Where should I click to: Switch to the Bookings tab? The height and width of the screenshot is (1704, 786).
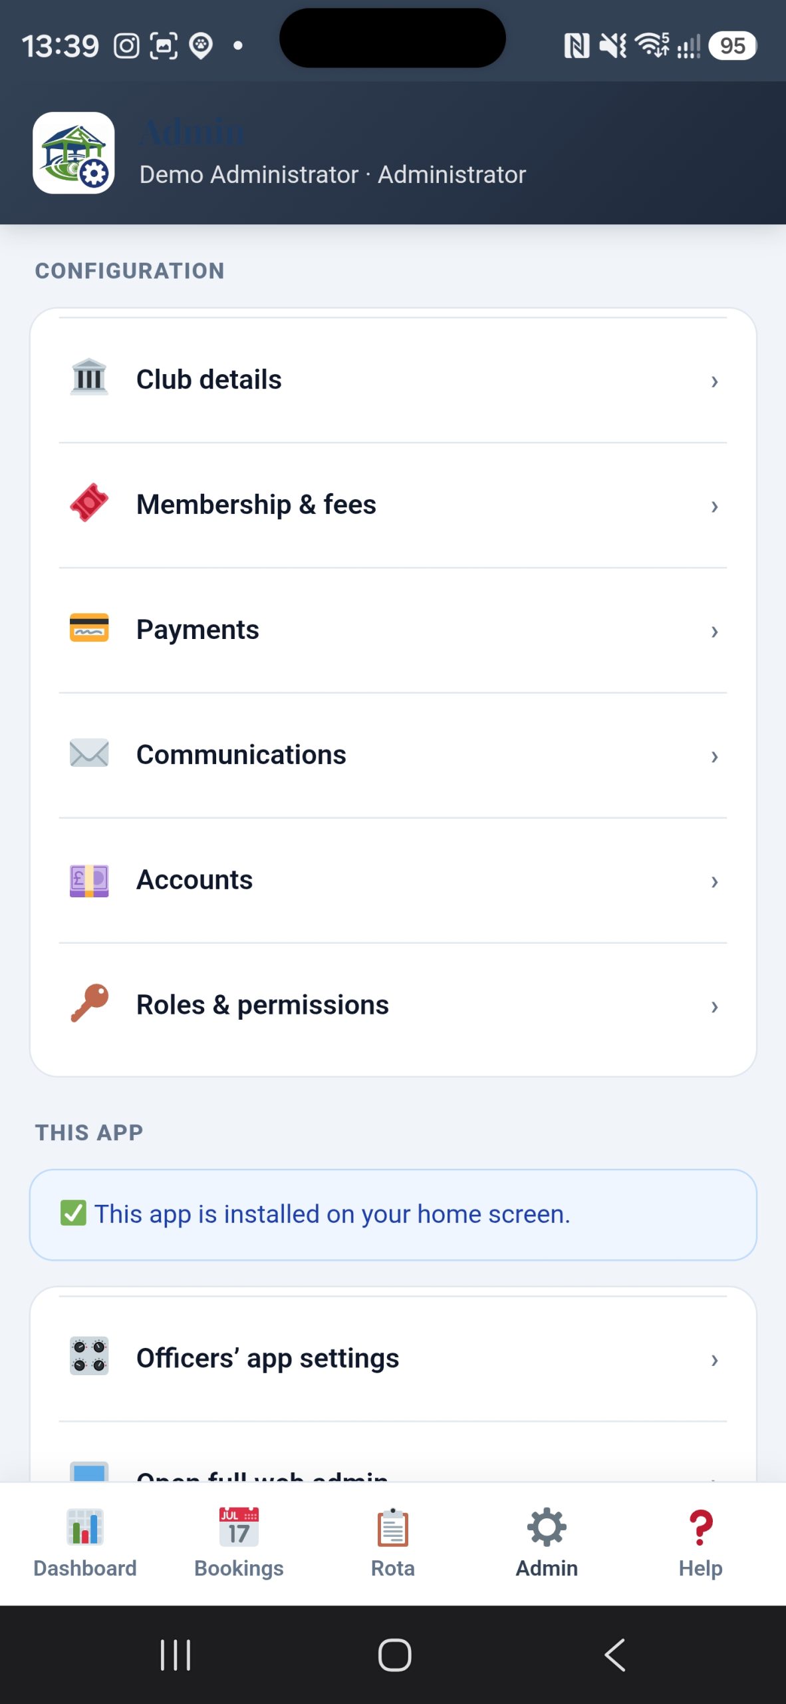pos(239,1543)
